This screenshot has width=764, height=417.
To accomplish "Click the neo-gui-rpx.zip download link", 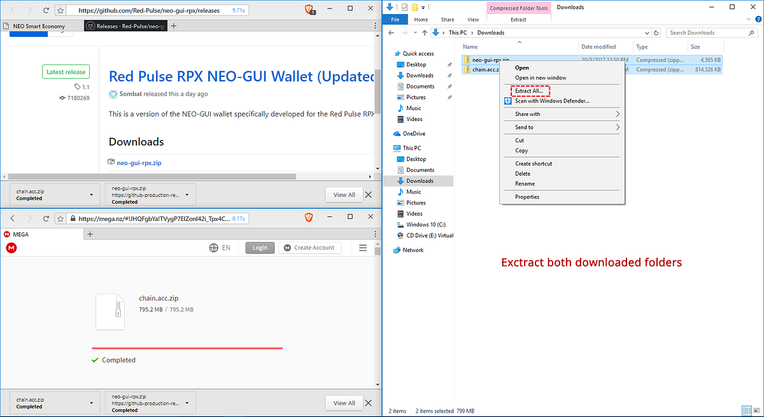I will [x=139, y=163].
